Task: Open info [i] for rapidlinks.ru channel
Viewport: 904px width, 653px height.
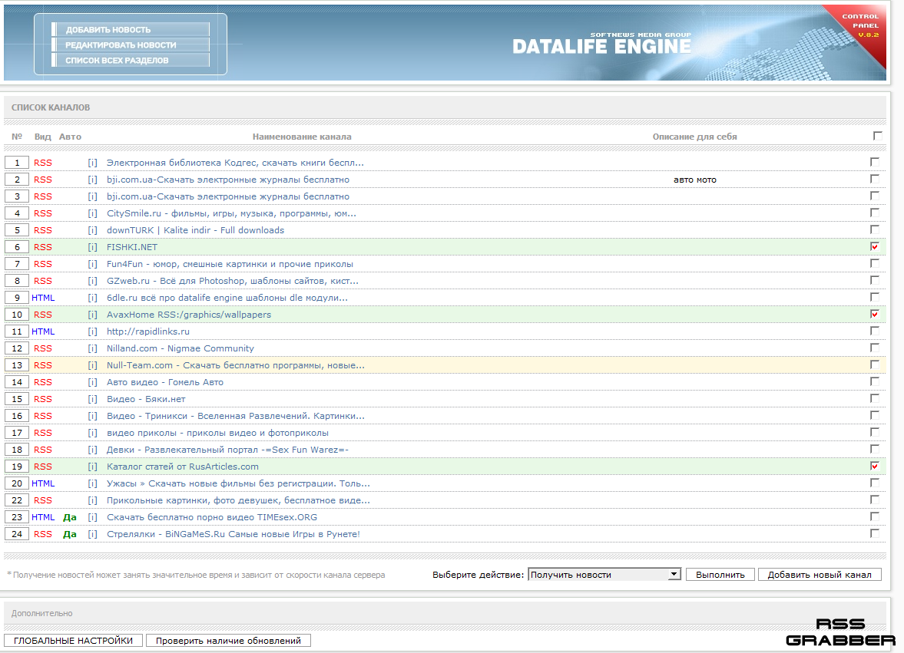Action: [92, 331]
